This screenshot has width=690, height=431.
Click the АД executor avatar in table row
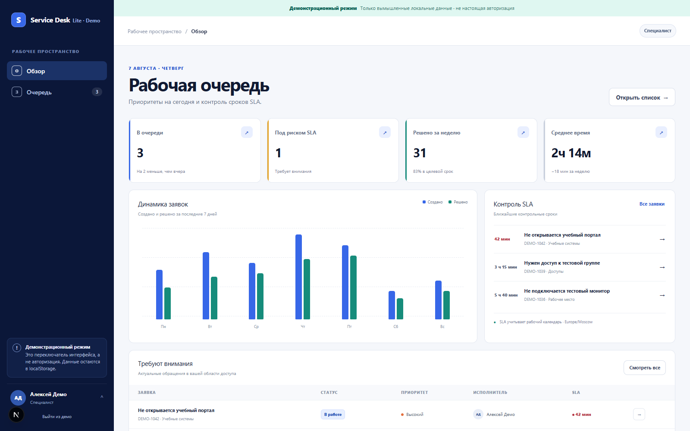(x=478, y=414)
